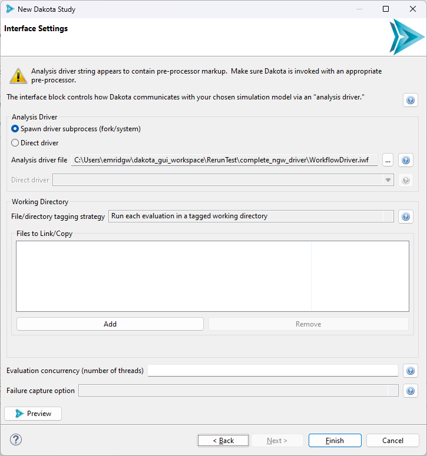Click the disabled Direct driver help icon
The height and width of the screenshot is (456, 427).
tap(406, 180)
